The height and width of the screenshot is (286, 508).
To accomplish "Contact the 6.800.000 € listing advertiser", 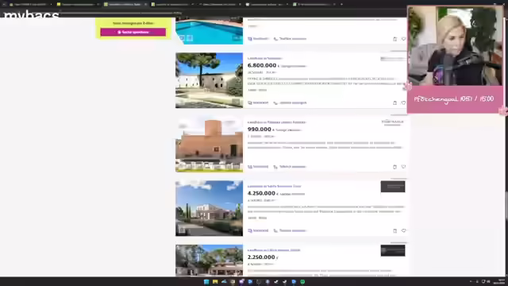I will point(258,102).
